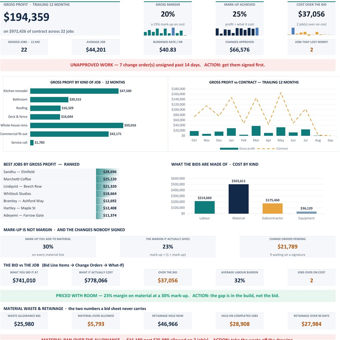Select the January gross profit bar
The width and height of the screenshot is (340, 340).
231,132
